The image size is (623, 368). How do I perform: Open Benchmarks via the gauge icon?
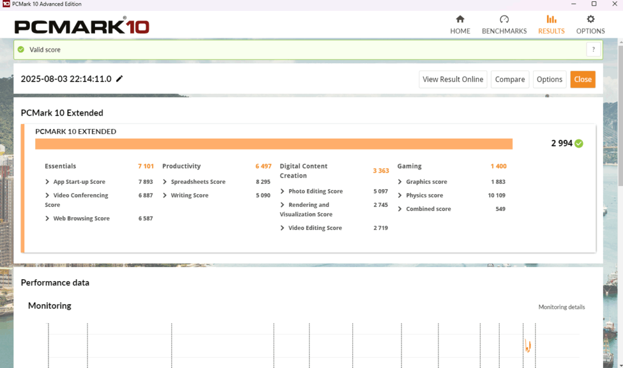504,19
